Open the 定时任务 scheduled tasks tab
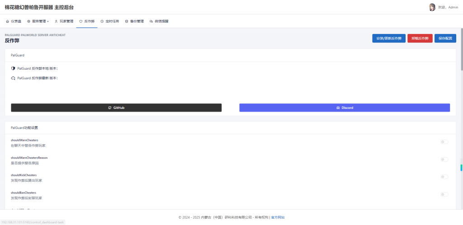Image resolution: width=463 pixels, height=225 pixels. [x=110, y=21]
